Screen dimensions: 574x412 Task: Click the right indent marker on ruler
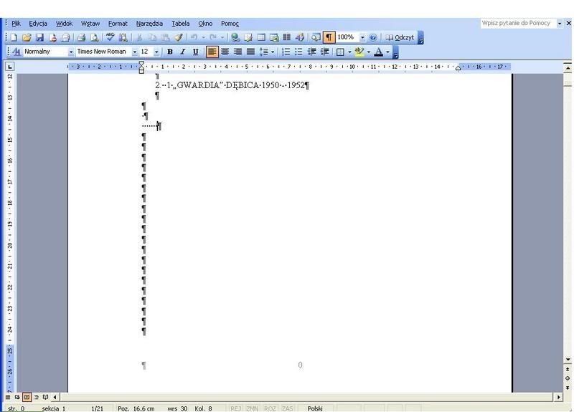click(458, 68)
